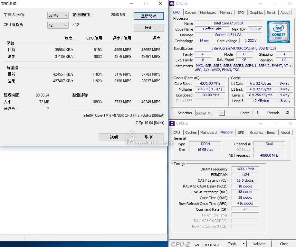This screenshot has width=296, height=247.
Task: Switch to Caches tab in top CPU-Z window
Action: click(190, 13)
